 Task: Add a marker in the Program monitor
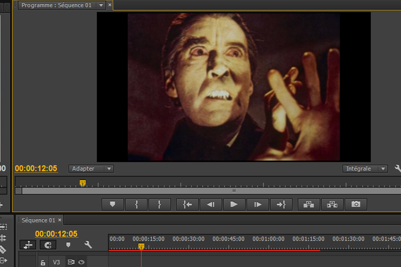pos(112,204)
